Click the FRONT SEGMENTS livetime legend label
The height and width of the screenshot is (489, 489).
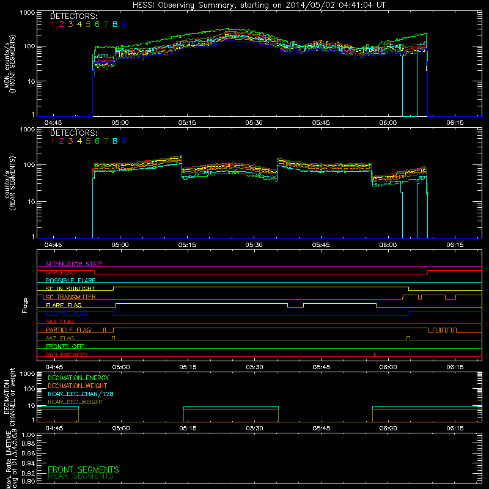click(x=83, y=469)
